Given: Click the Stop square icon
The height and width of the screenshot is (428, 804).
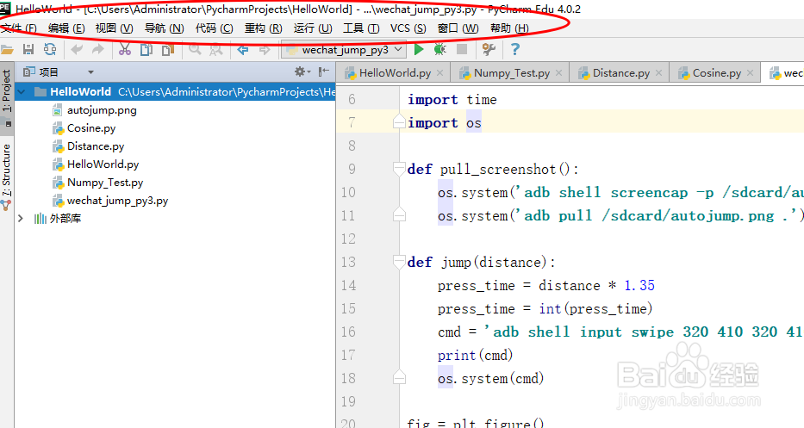Looking at the screenshot, I should [x=462, y=49].
